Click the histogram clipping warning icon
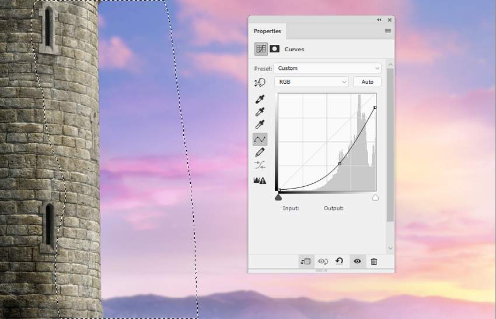This screenshot has width=496, height=319. (x=260, y=180)
